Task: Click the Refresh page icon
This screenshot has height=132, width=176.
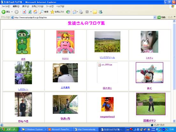Action: [x=30, y=12]
